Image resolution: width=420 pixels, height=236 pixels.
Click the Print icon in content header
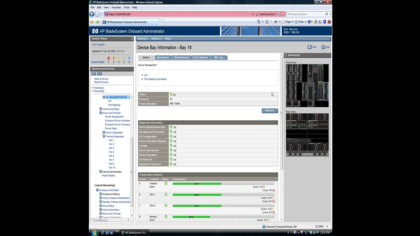pyautogui.click(x=309, y=47)
